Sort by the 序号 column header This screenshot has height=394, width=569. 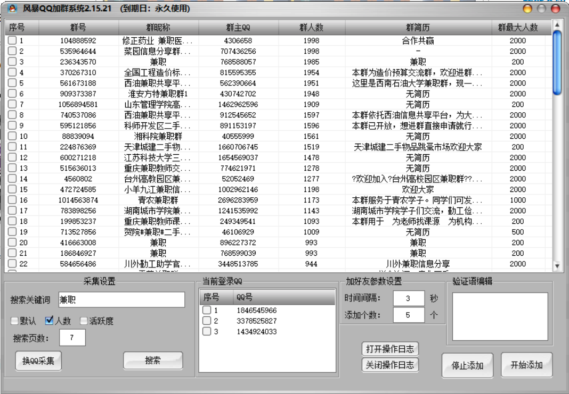[x=22, y=28]
